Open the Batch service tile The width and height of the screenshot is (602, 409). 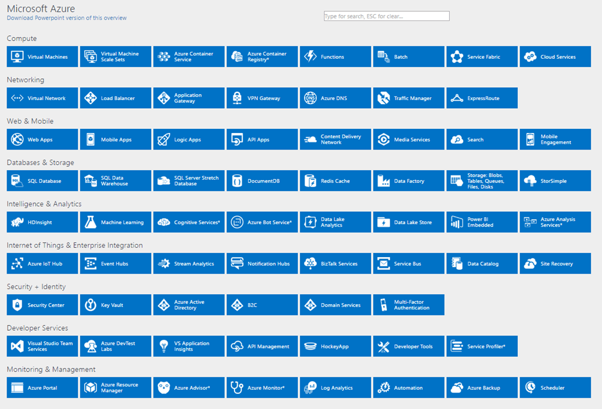pos(409,56)
